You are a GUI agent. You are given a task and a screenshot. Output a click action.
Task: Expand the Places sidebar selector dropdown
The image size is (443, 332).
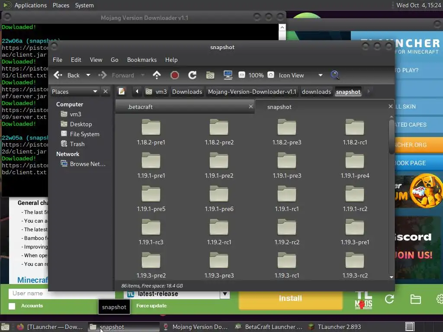click(x=74, y=92)
